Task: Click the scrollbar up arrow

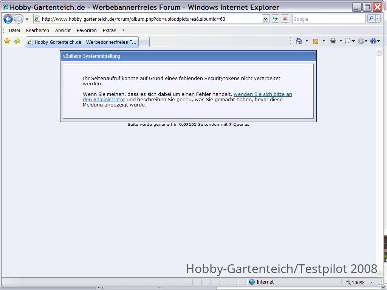Action: [x=379, y=52]
